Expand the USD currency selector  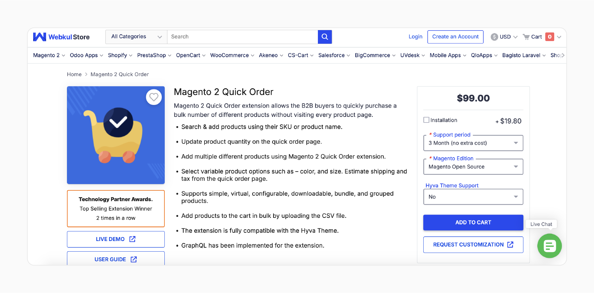(504, 37)
